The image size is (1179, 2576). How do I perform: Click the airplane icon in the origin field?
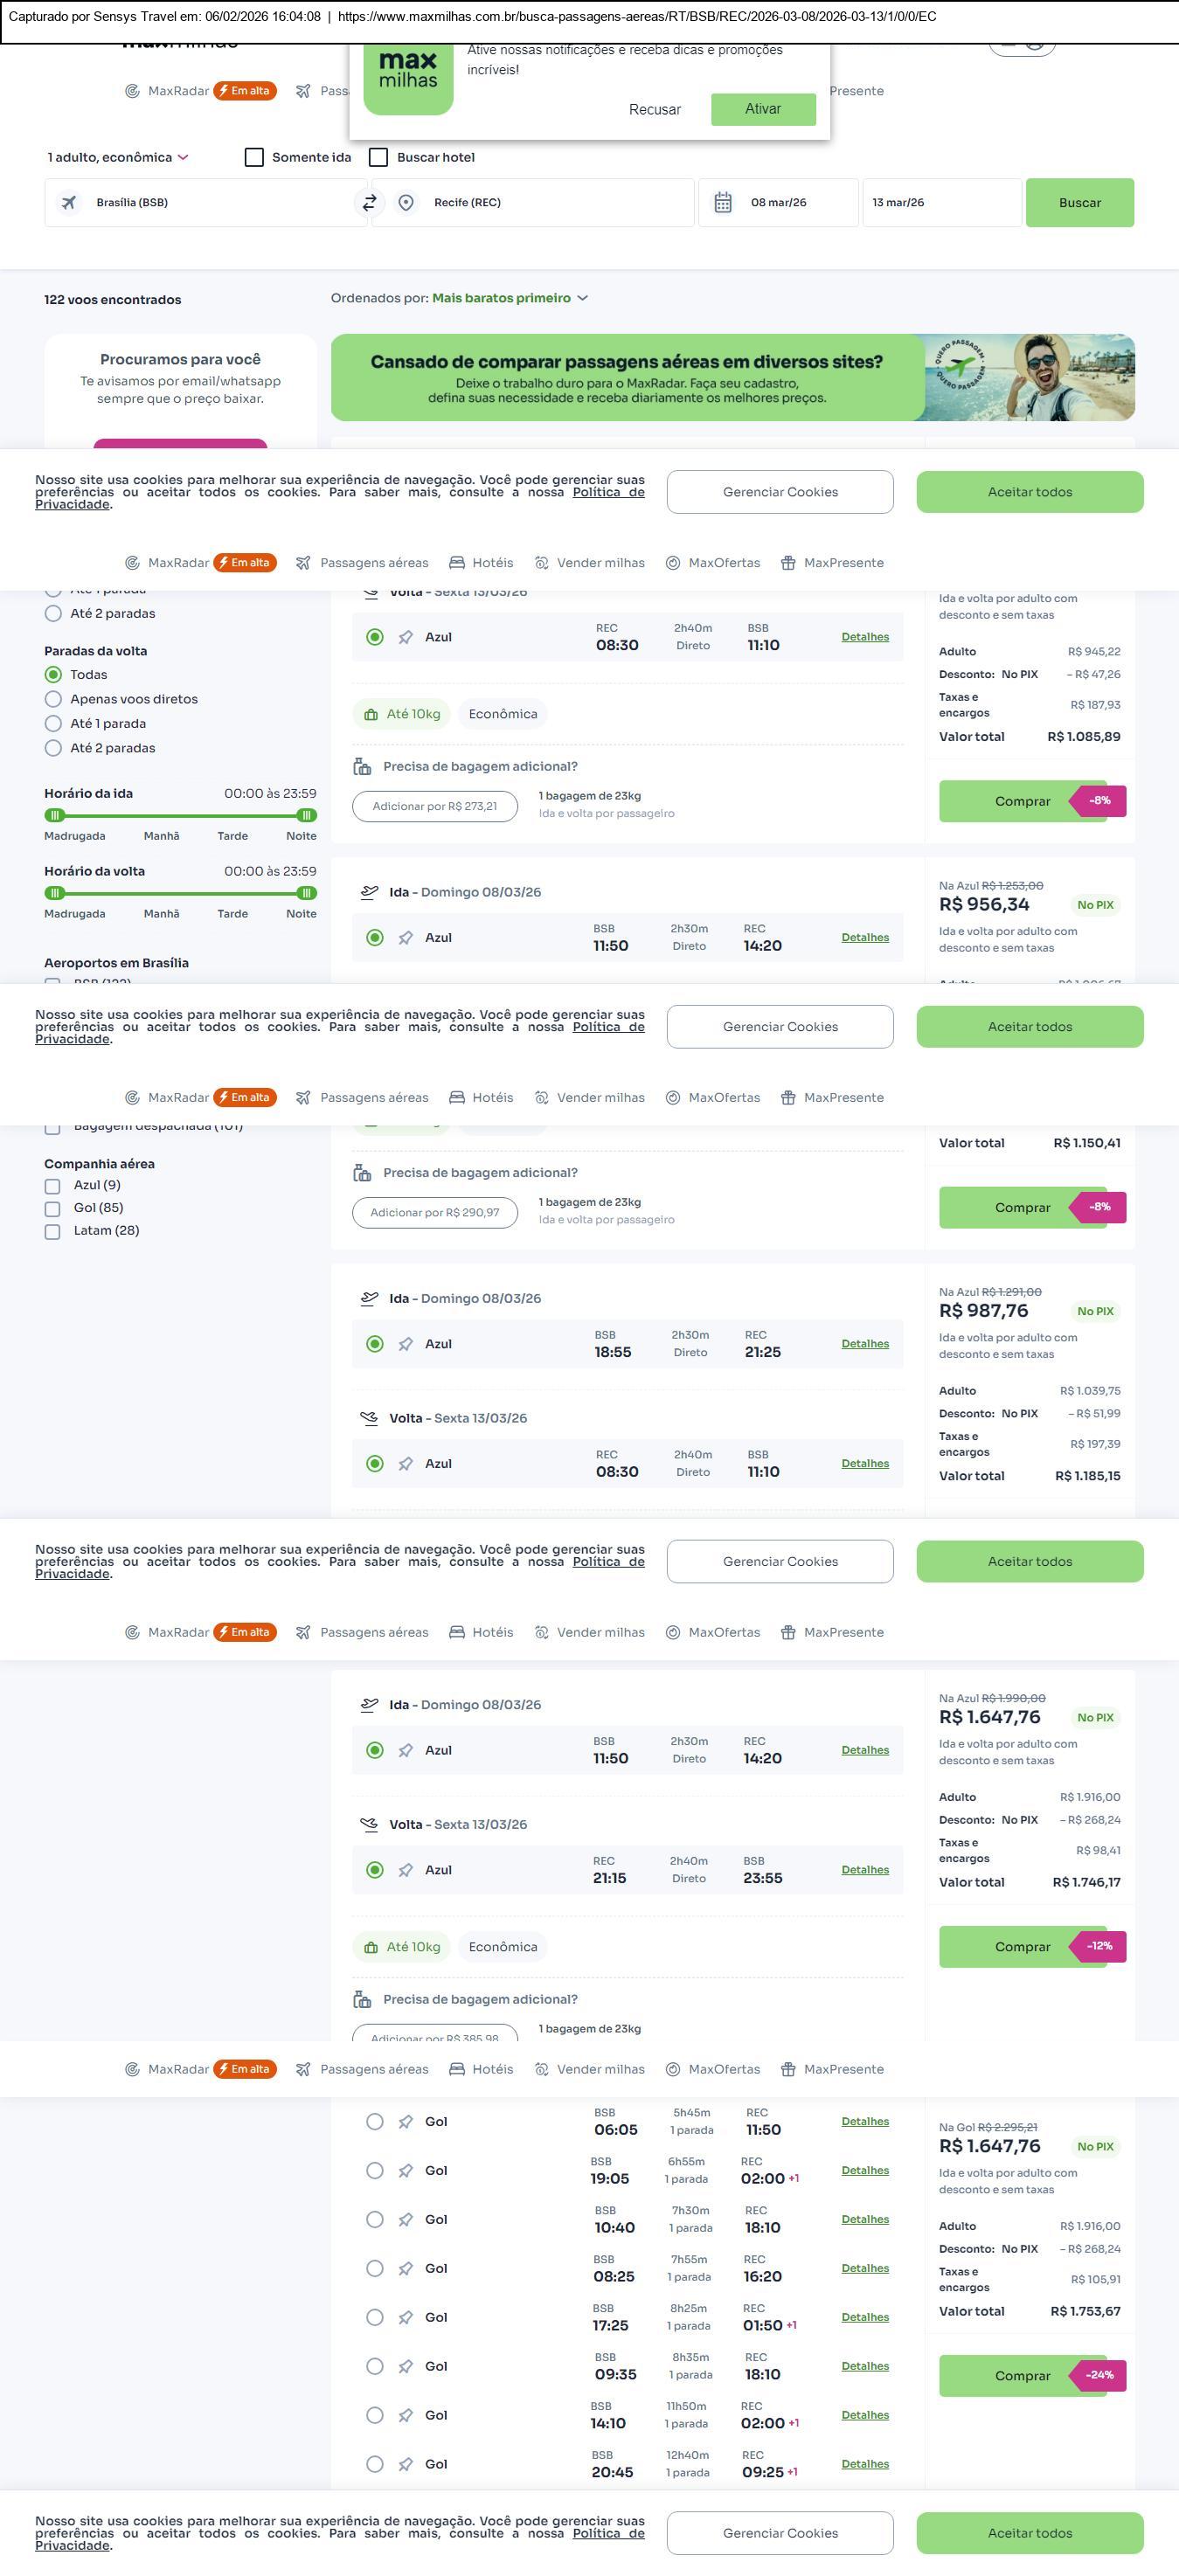69,203
